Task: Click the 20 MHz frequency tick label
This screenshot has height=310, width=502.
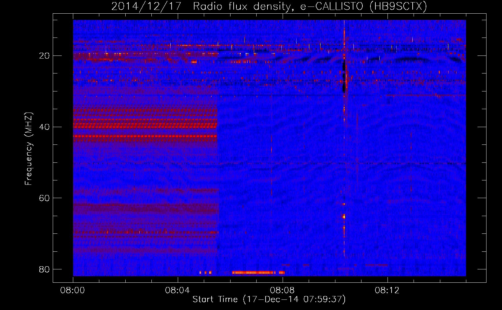Action: (44, 56)
